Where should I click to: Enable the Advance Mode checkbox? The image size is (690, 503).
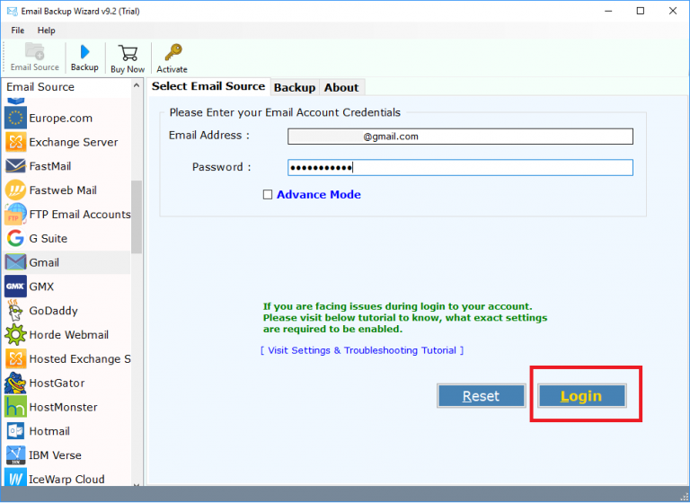pos(268,195)
